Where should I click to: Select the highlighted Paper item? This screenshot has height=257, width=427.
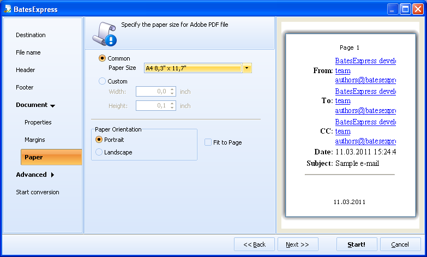(x=51, y=157)
